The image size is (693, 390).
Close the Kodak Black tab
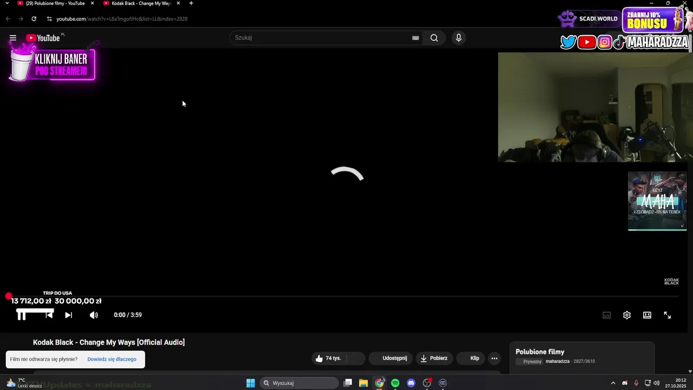pyautogui.click(x=178, y=3)
